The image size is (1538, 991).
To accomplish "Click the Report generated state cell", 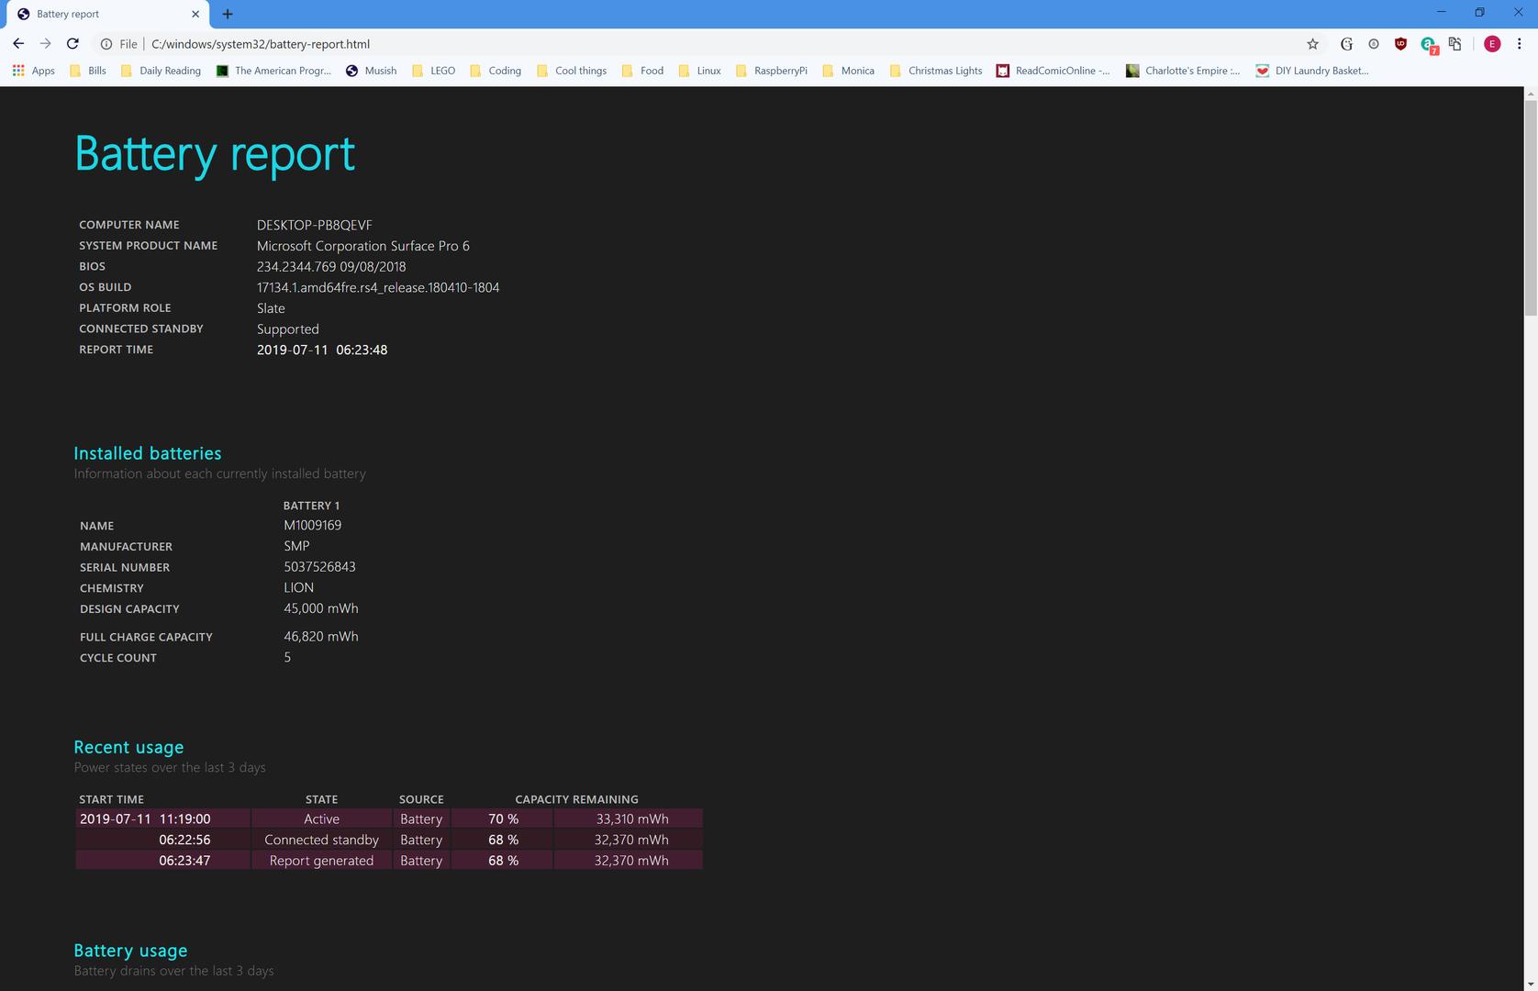I will click(x=321, y=861).
